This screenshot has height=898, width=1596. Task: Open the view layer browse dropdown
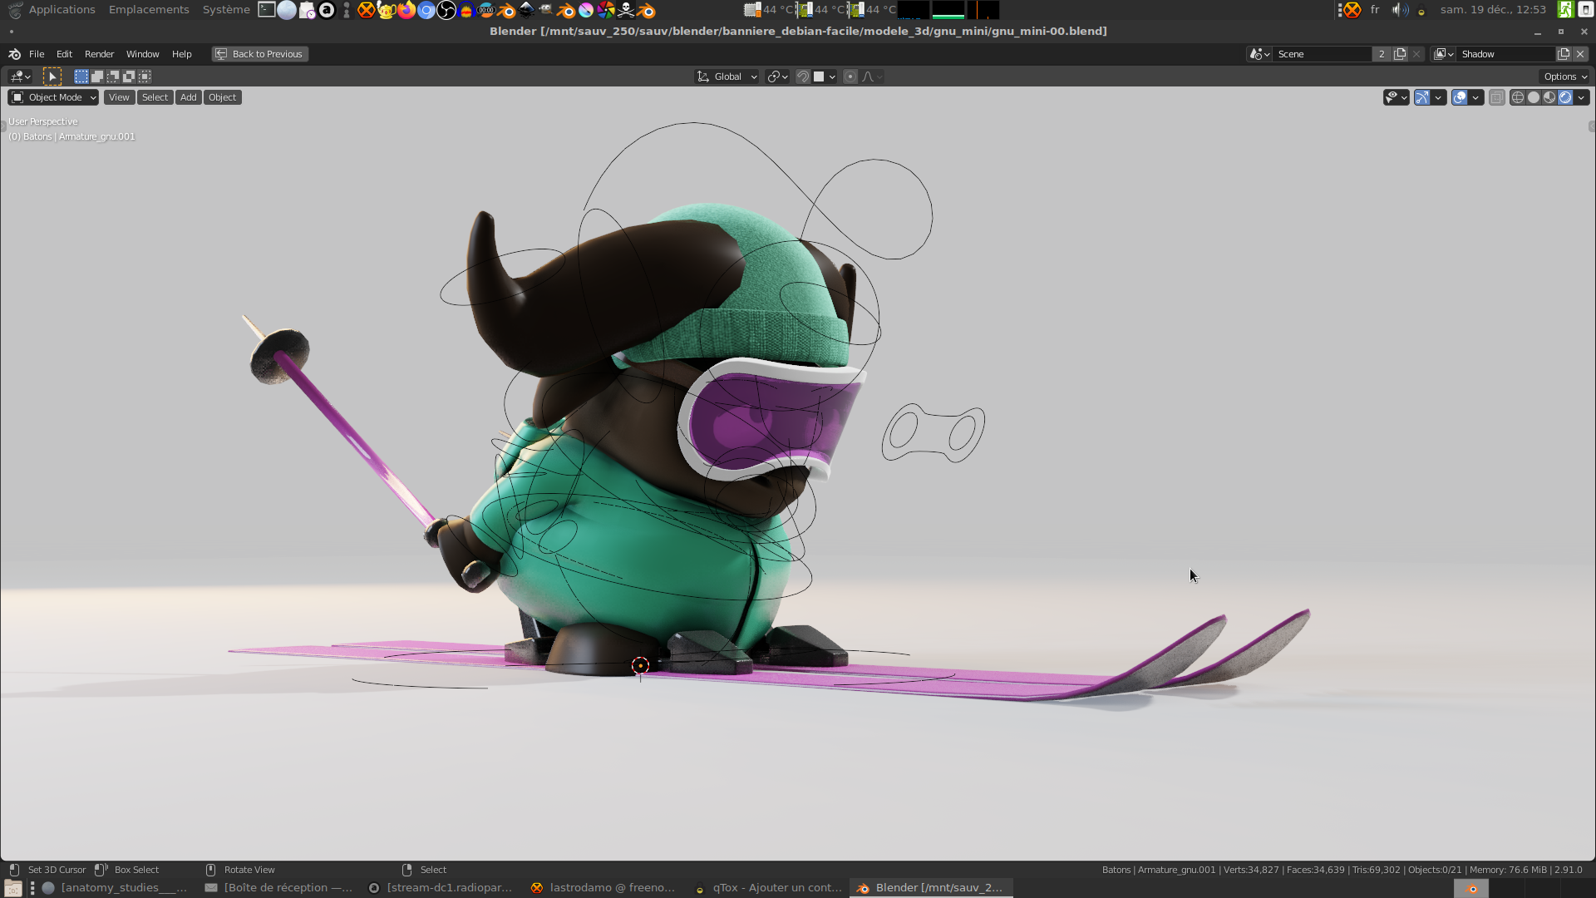coord(1444,54)
